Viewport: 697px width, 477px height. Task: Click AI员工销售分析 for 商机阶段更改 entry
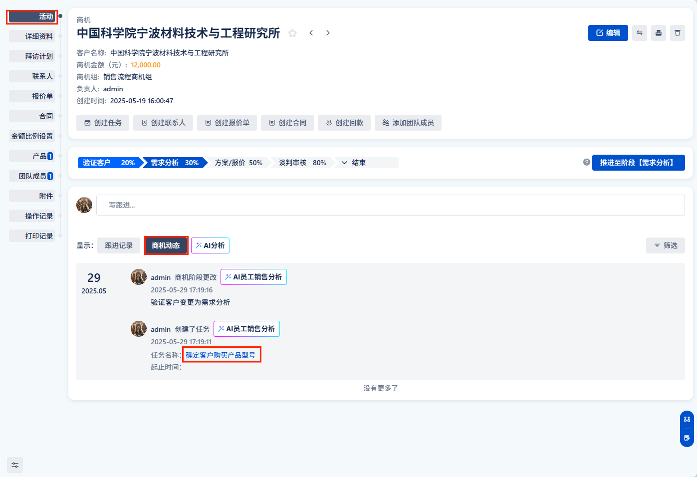click(x=253, y=277)
